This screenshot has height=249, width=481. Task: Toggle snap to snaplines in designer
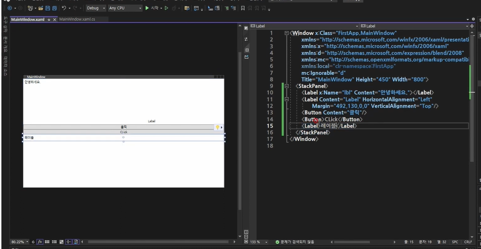tap(69, 242)
